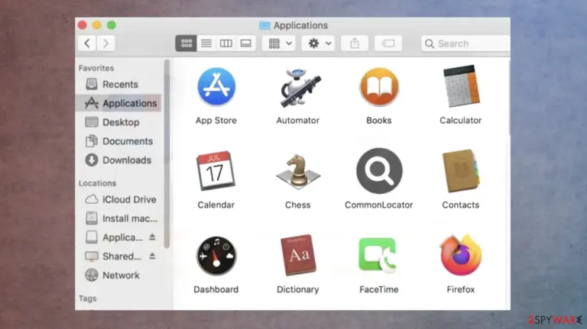Image resolution: width=587 pixels, height=329 pixels.
Task: Open Recents in the sidebar
Action: 118,84
